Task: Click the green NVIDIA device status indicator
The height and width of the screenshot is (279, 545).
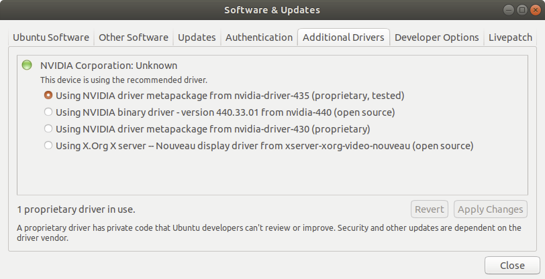Action: tap(27, 65)
